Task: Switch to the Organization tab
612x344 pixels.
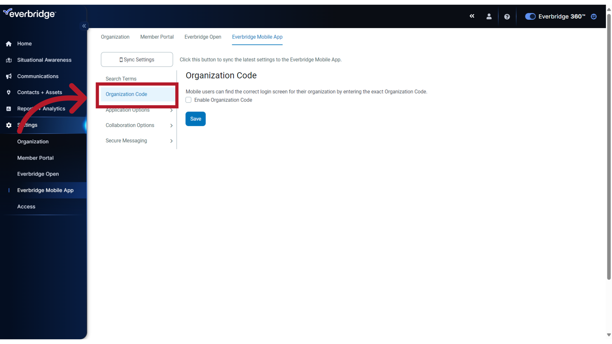Action: [115, 37]
